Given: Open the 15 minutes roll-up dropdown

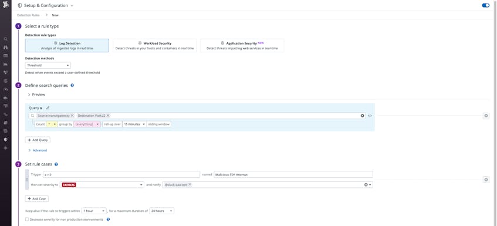Looking at the screenshot, I should [x=134, y=124].
